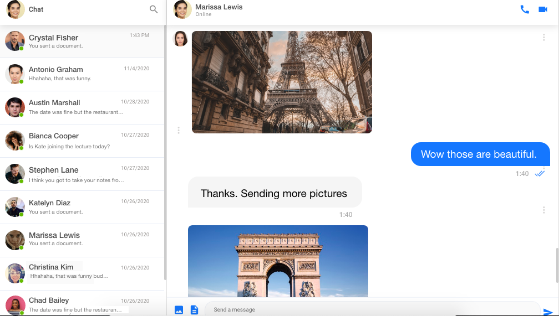Click Austin Marshall's avatar
This screenshot has width=559, height=316.
point(14,107)
